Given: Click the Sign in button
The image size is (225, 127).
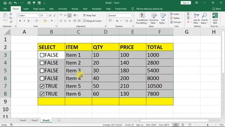Looking at the screenshot, I should pos(186,3).
